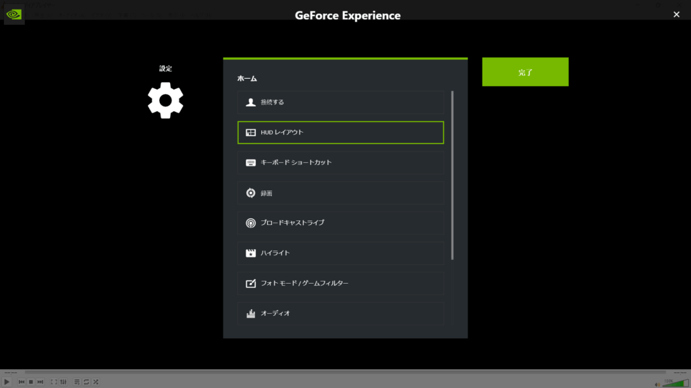Image resolution: width=691 pixels, height=388 pixels.
Task: Open the media player extended settings sliders icon
Action: [x=63, y=382]
